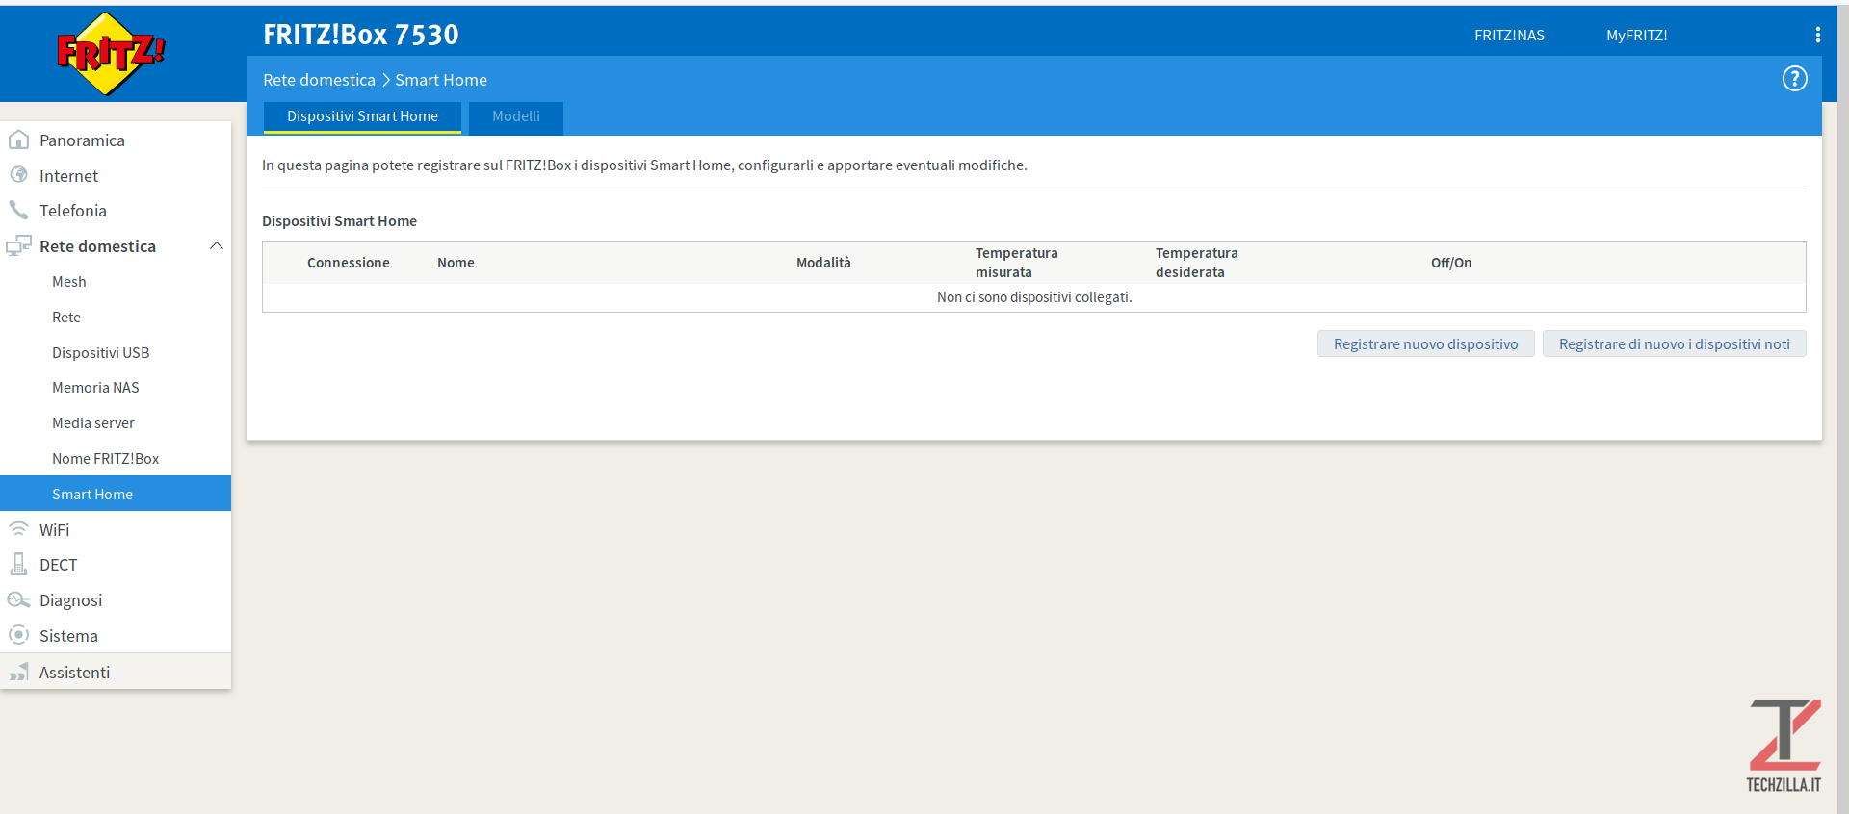Click the Nome column header
The image size is (1849, 814).
456,263
